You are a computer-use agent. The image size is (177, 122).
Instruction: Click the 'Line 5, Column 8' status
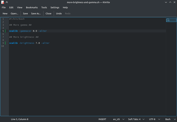pyautogui.click(x=20, y=119)
